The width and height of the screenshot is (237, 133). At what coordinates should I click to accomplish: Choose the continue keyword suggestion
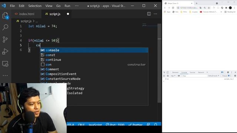tap(94, 60)
